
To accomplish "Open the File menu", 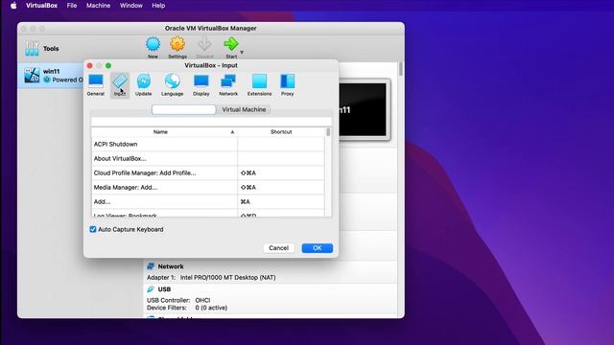I will (x=72, y=6).
